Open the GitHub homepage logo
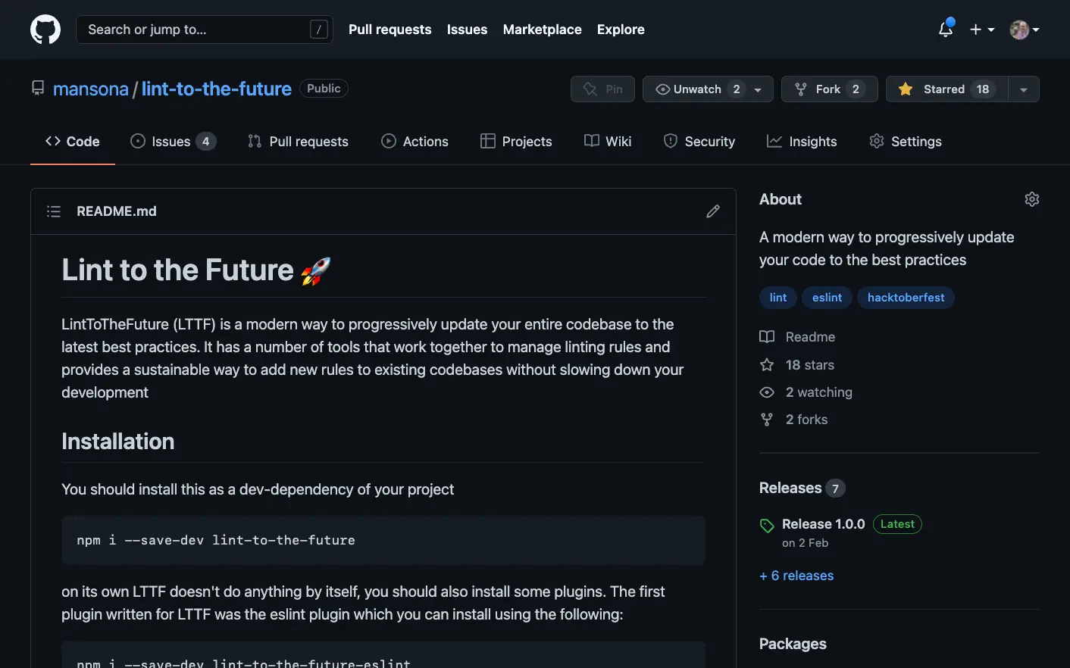The width and height of the screenshot is (1070, 668). (x=45, y=30)
